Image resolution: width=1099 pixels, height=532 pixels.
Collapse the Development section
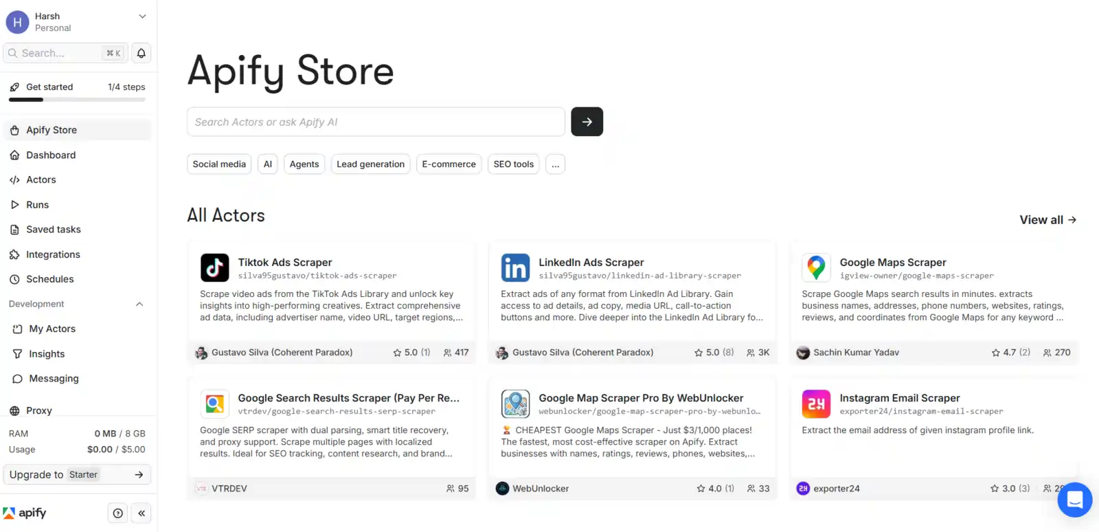pyautogui.click(x=139, y=304)
